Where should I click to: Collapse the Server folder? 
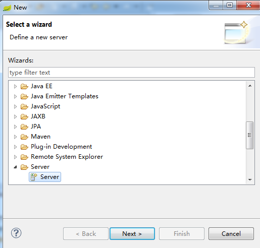pyautogui.click(x=15, y=167)
